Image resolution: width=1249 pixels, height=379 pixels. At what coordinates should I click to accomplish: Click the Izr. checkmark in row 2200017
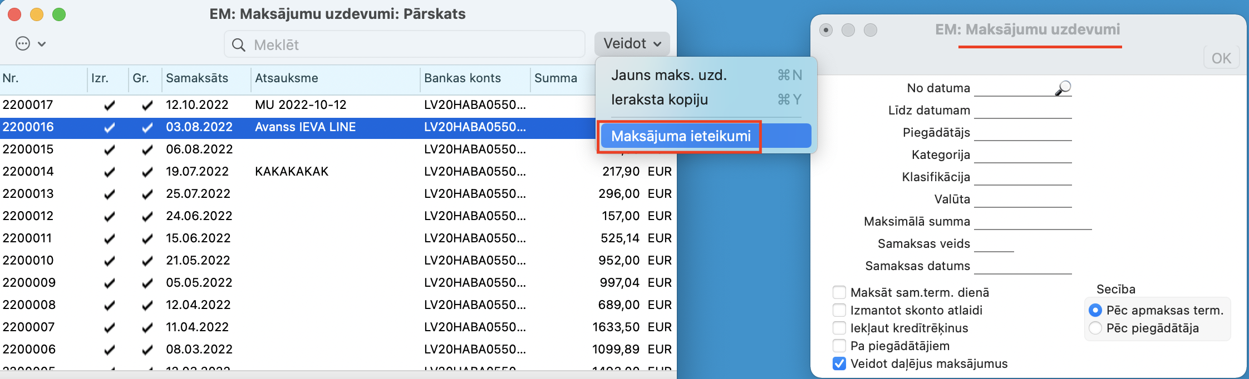tap(110, 105)
